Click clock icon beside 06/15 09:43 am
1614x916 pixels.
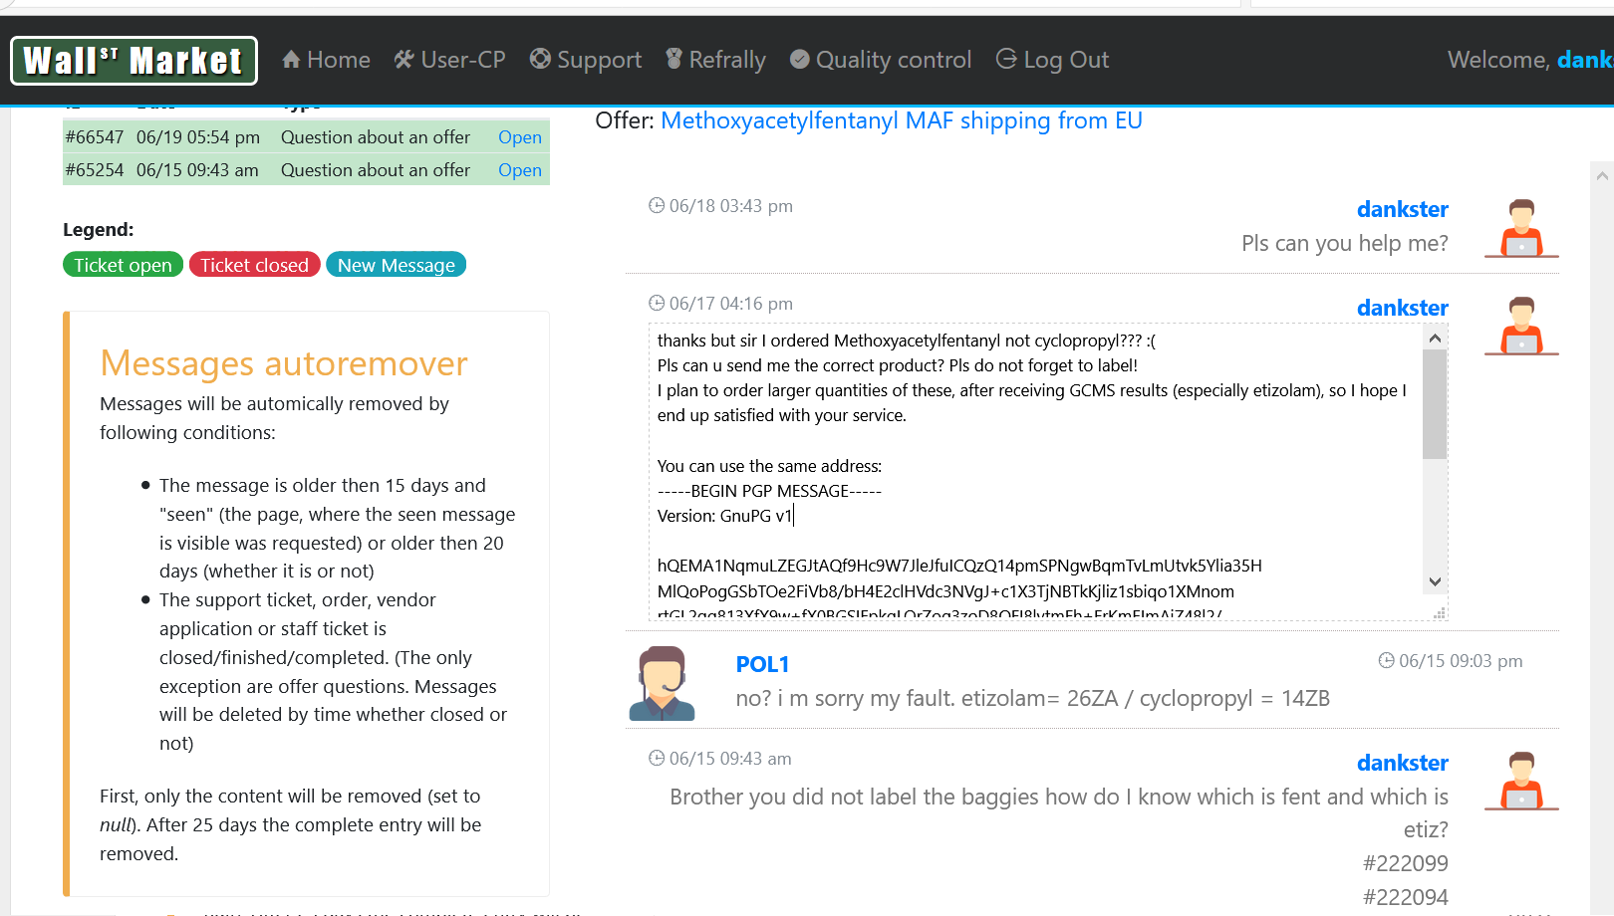[x=657, y=758]
